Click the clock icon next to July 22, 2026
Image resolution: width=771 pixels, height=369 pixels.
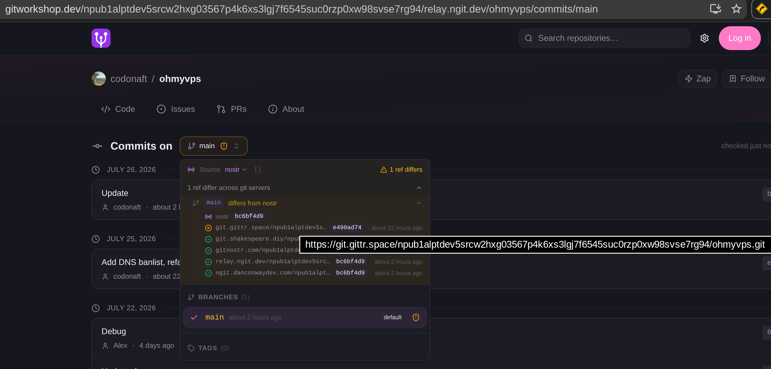(x=95, y=308)
